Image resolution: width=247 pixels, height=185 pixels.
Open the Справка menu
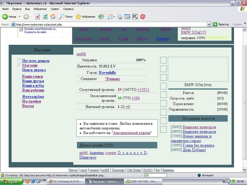pos(68,9)
